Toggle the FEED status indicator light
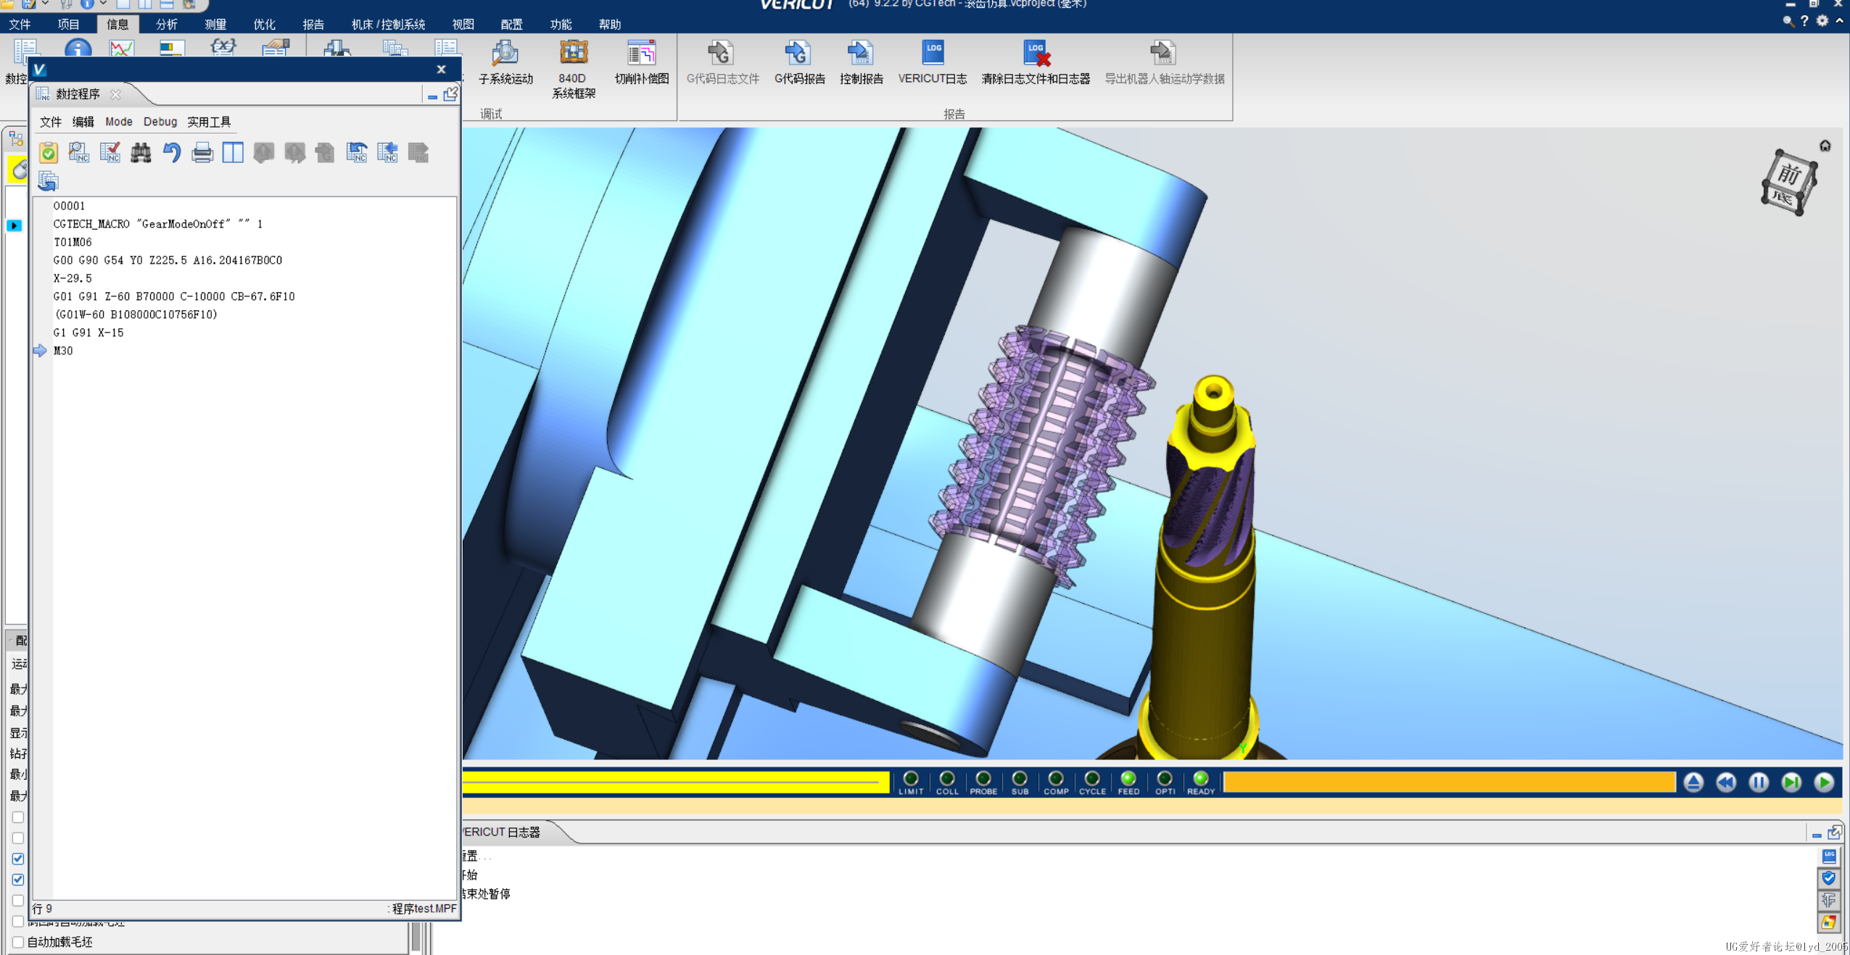The width and height of the screenshot is (1850, 955). pyautogui.click(x=1128, y=779)
